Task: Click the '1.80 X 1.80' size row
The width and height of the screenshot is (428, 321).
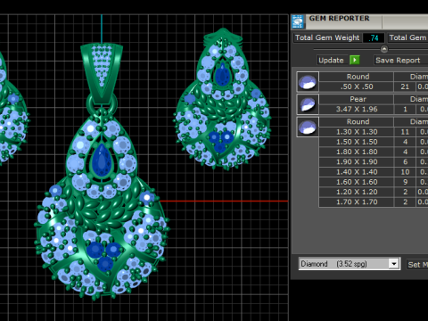Action: click(x=357, y=152)
